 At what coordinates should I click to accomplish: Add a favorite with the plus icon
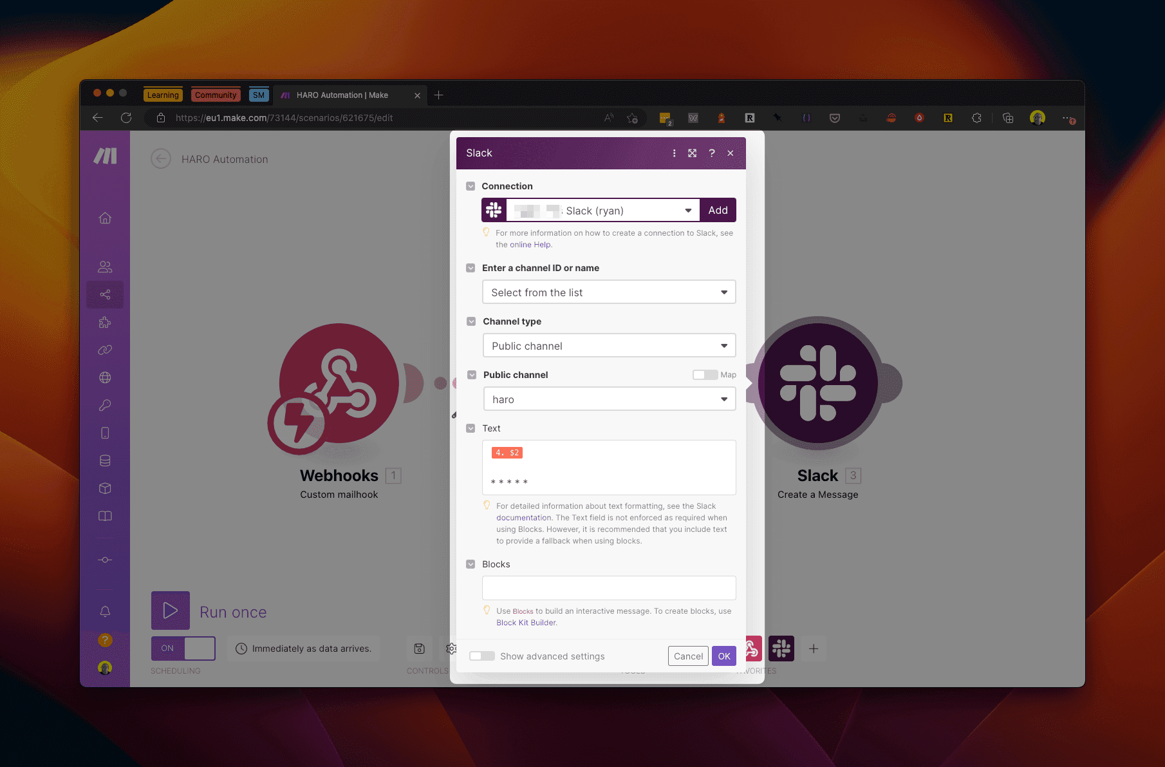[x=814, y=649]
